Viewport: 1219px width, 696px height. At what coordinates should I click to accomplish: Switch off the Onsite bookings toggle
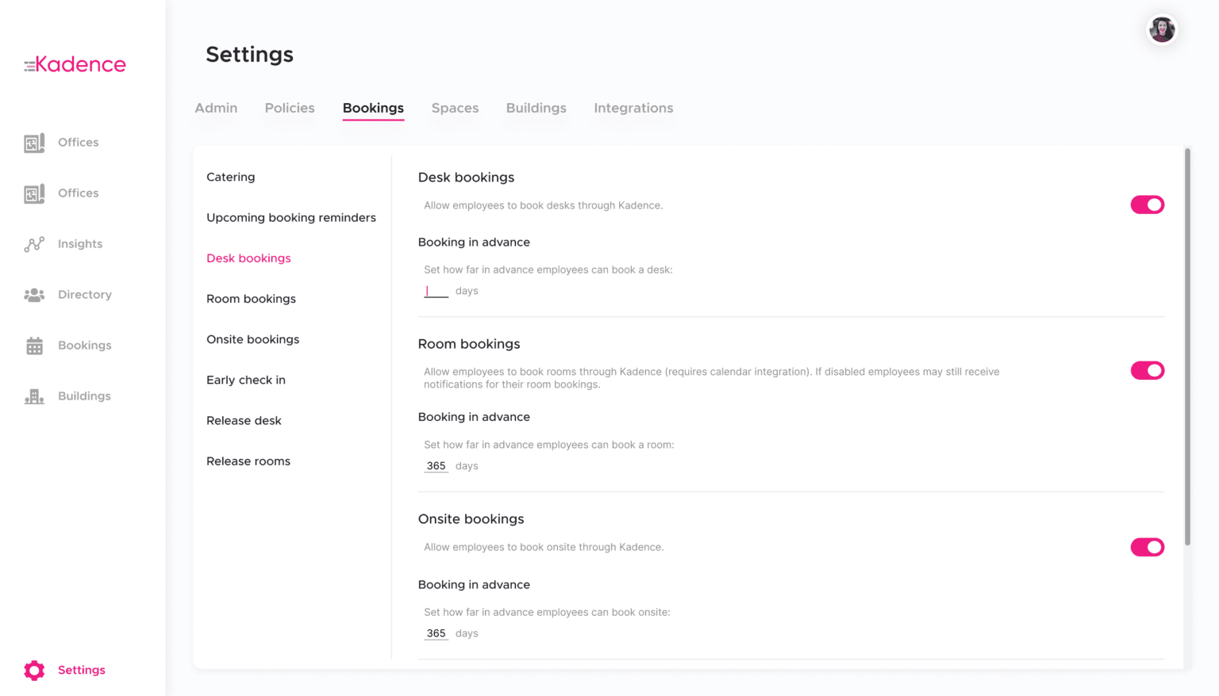pyautogui.click(x=1148, y=547)
